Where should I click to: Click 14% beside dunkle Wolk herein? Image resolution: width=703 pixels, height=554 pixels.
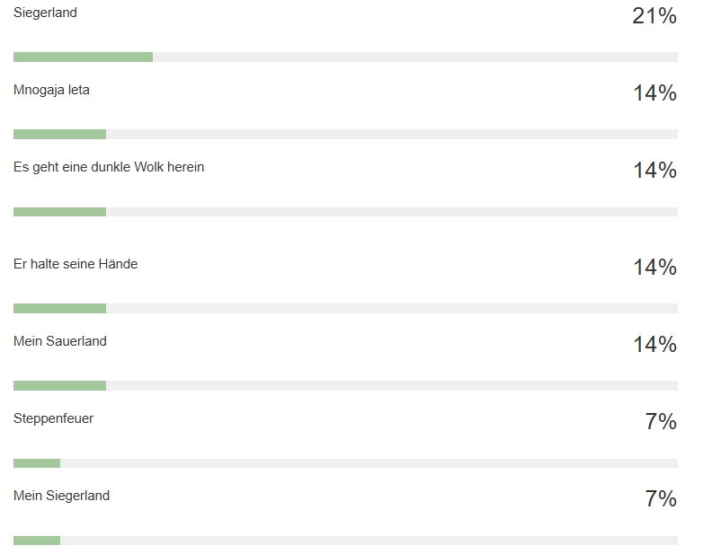[654, 171]
